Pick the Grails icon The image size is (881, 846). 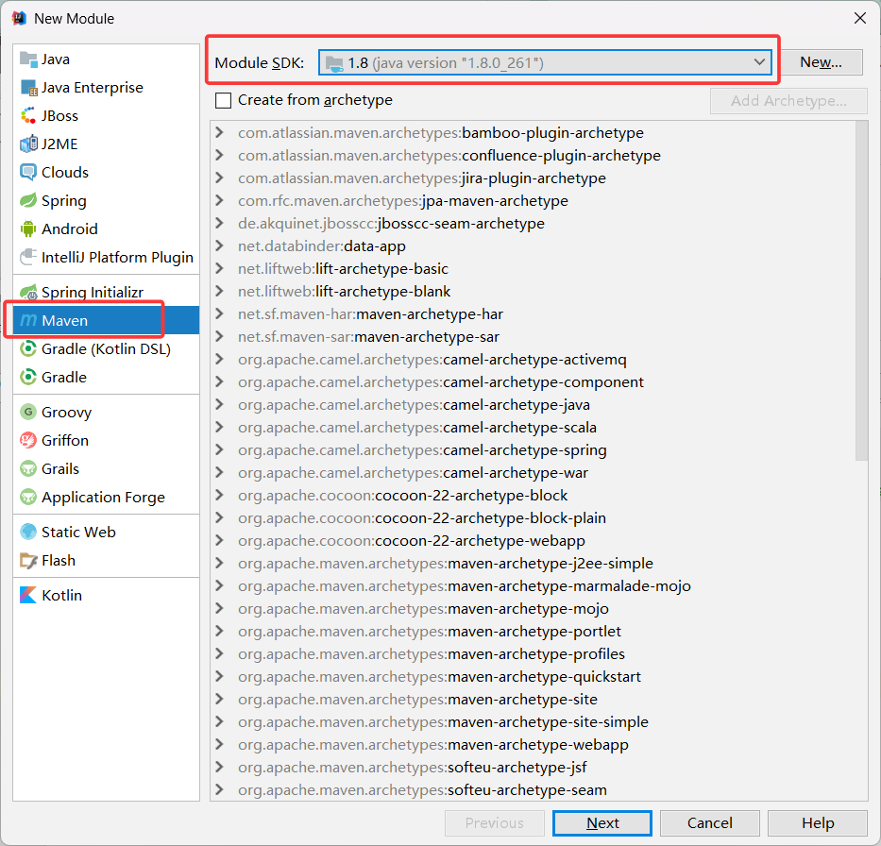[28, 468]
